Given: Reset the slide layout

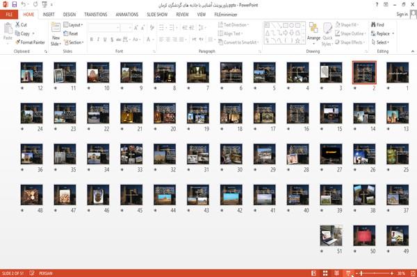Looking at the screenshot, I should [x=71, y=33].
